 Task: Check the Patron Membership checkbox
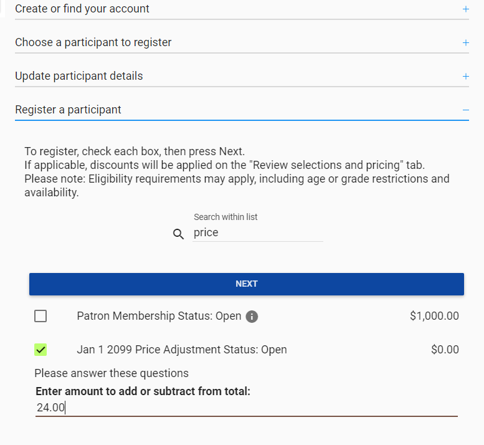pyautogui.click(x=40, y=316)
